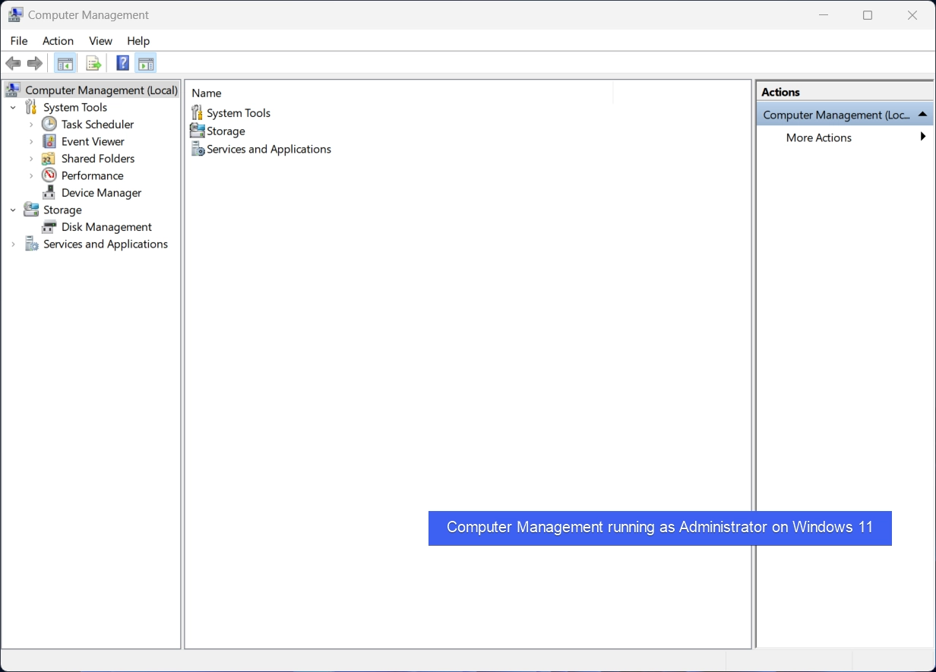Open the Action menu
The image size is (936, 672).
click(58, 41)
